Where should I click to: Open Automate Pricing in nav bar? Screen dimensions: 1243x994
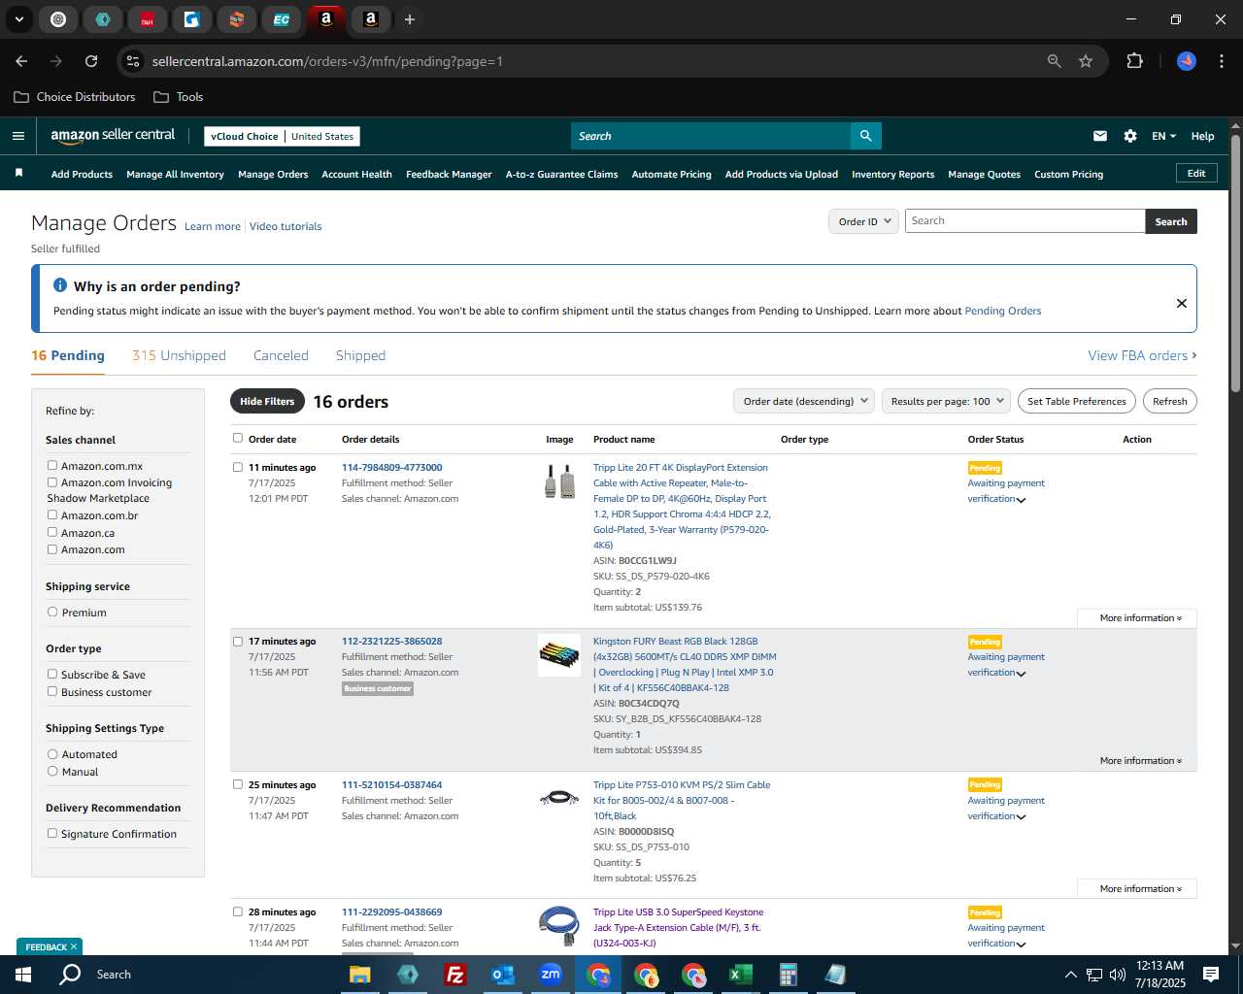(671, 175)
